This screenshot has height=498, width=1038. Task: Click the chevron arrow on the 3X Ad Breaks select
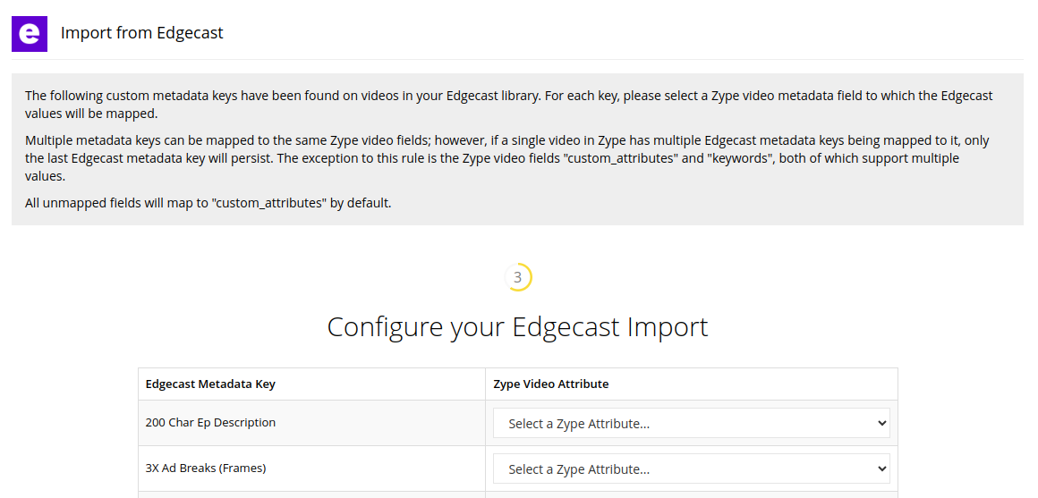881,468
